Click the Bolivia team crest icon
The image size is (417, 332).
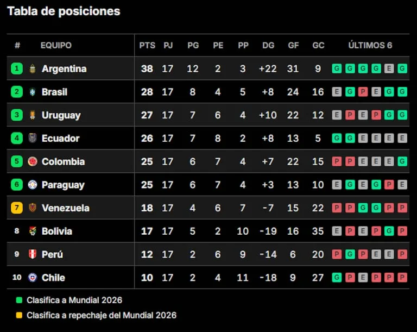33,231
